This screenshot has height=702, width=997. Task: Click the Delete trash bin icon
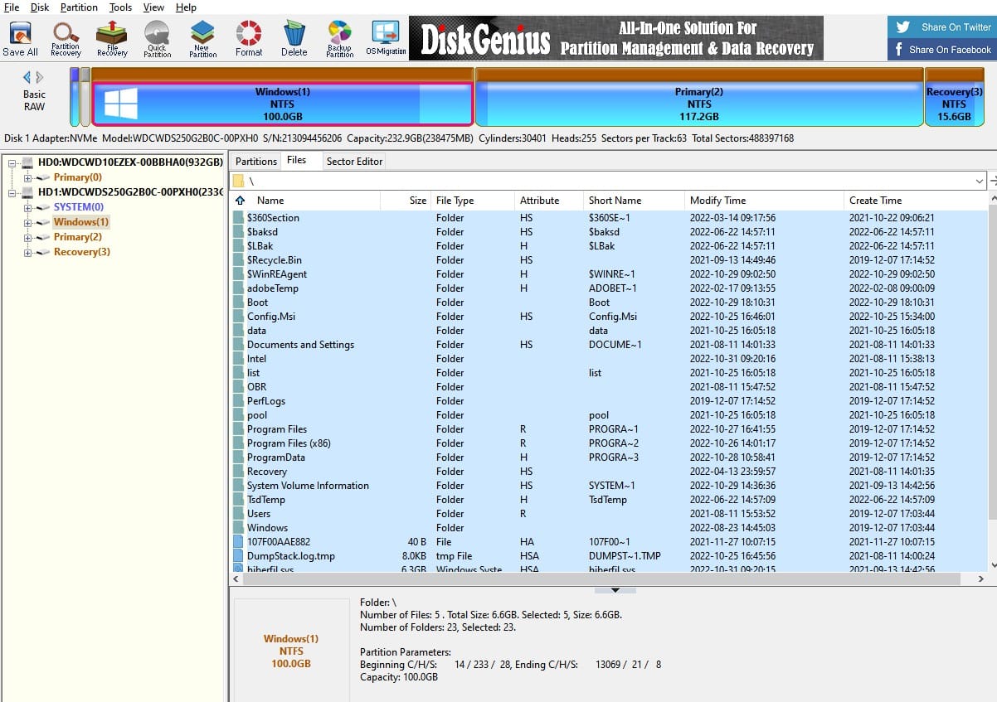(294, 38)
